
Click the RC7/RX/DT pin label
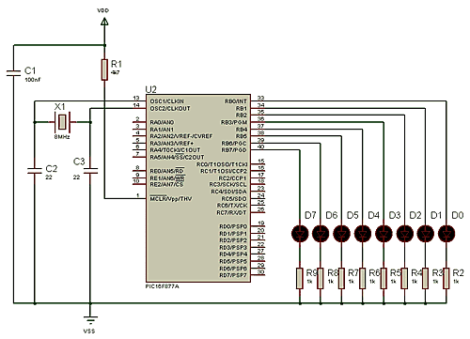click(231, 212)
